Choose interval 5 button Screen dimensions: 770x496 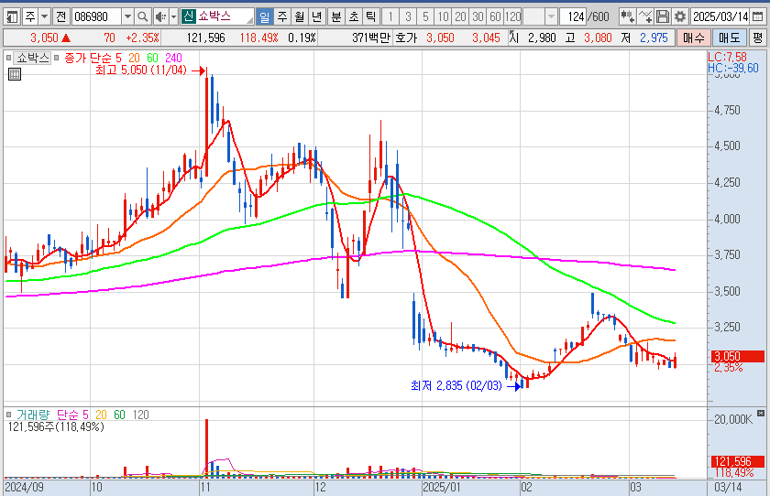(425, 17)
